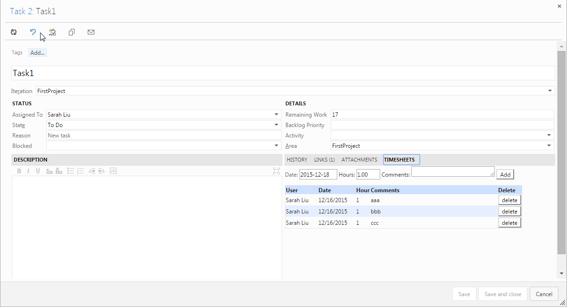The width and height of the screenshot is (567, 307).
Task: Create a copy of the work item
Action: tap(71, 32)
